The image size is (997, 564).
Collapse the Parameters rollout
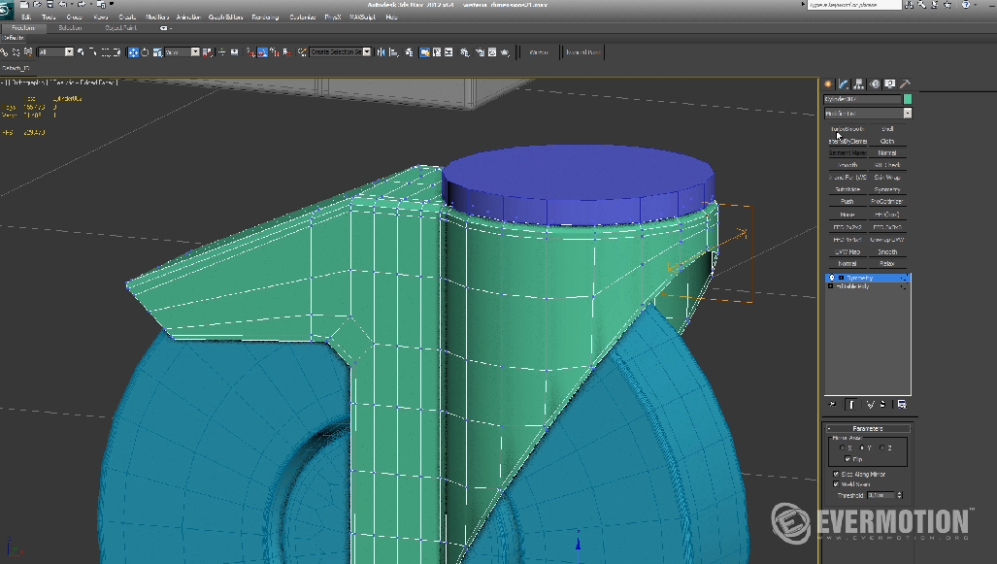click(x=867, y=428)
